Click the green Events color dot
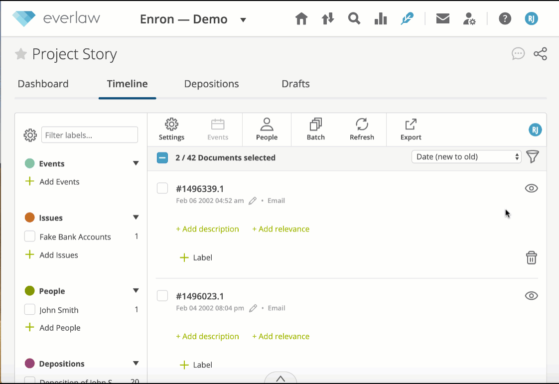Screen dimensions: 559x384 click(x=29, y=163)
